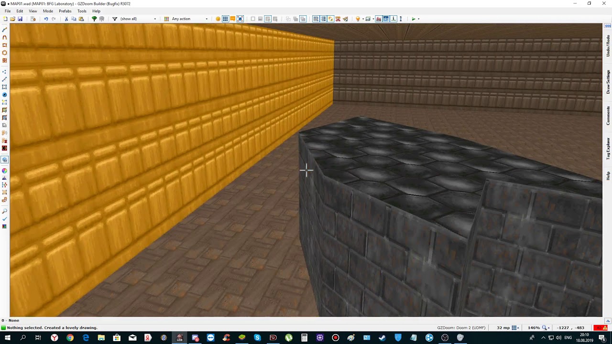612x344 pixels.
Task: Toggle the sky rendering button
Action: [386, 19]
